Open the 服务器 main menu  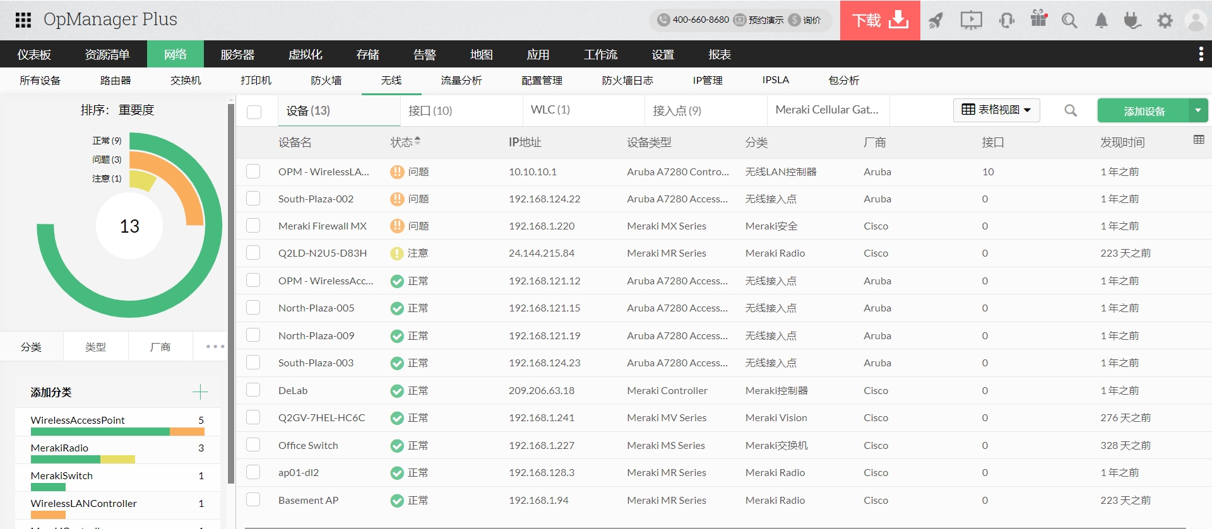pos(237,54)
